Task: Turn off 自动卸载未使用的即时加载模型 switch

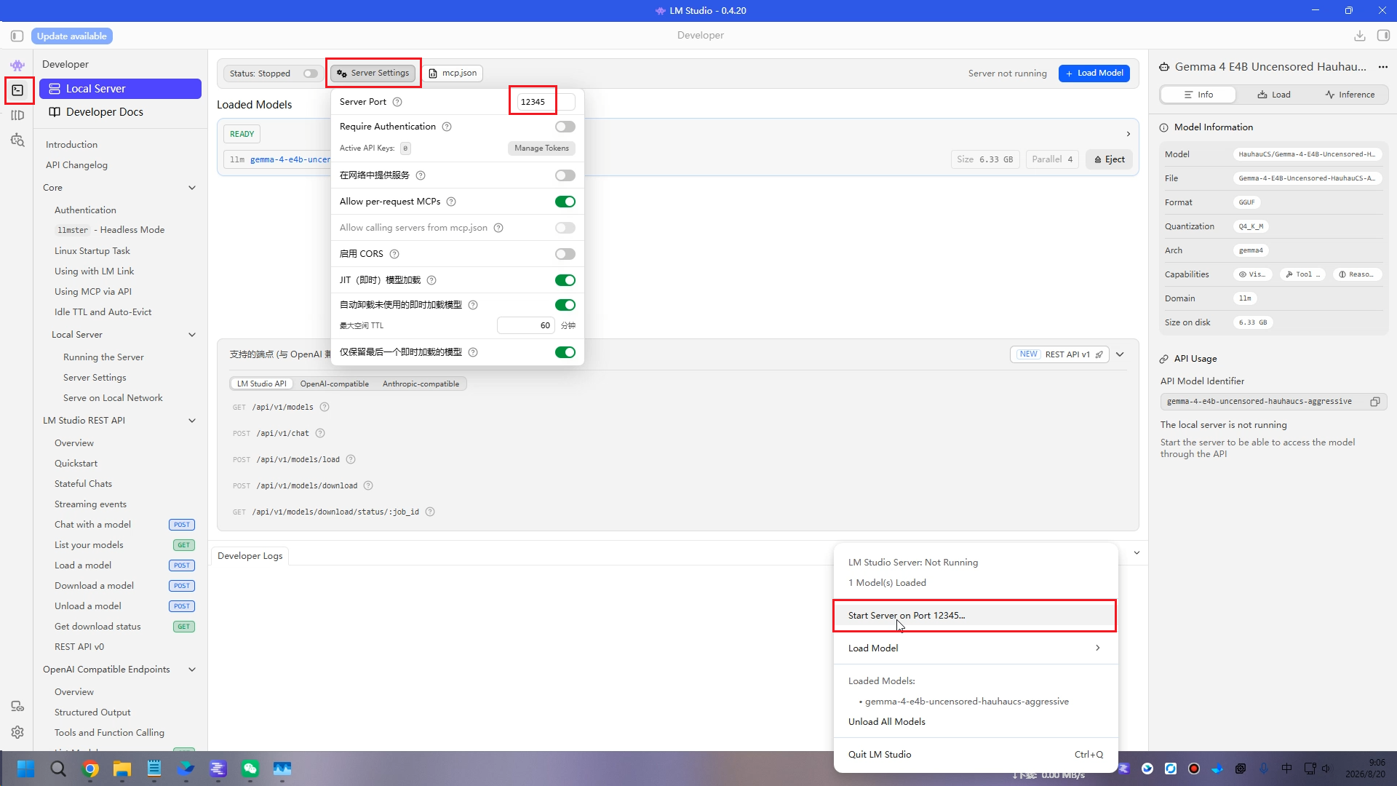Action: coord(565,305)
